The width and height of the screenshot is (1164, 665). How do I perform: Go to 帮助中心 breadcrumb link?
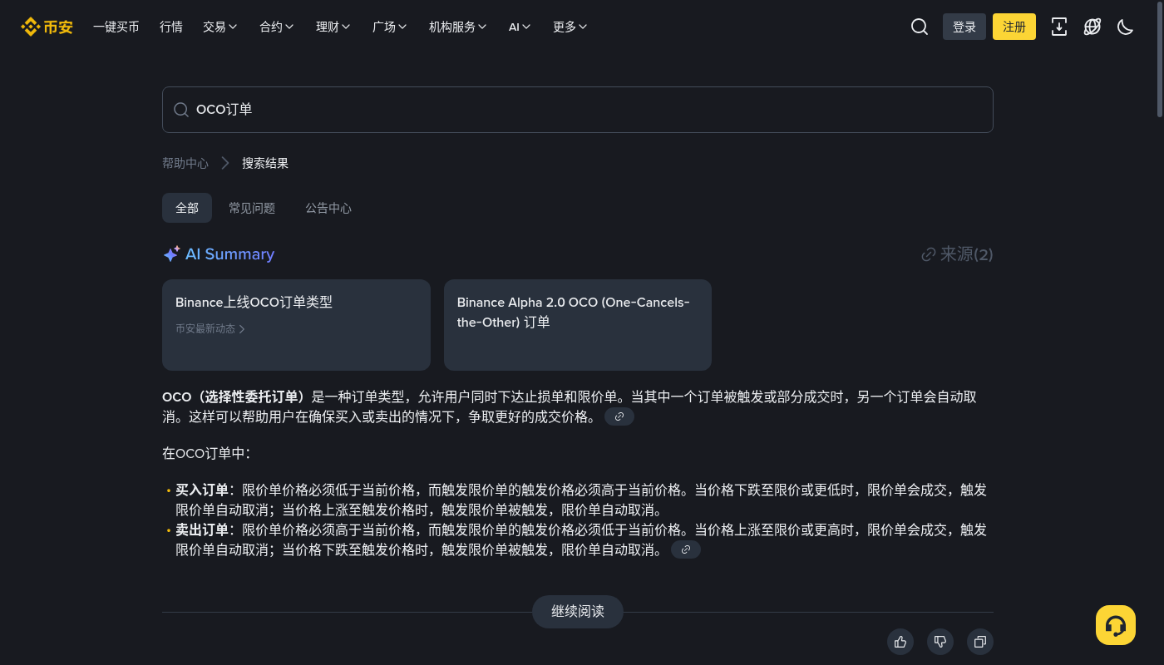click(x=185, y=163)
